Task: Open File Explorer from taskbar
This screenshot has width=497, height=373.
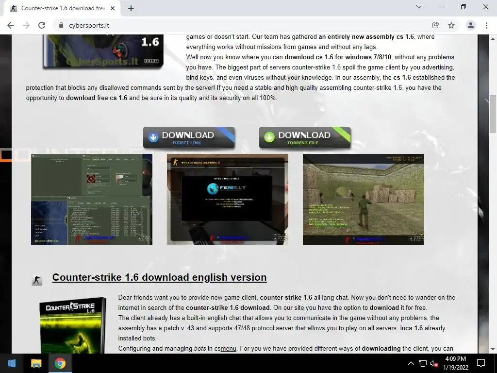Action: click(x=36, y=363)
